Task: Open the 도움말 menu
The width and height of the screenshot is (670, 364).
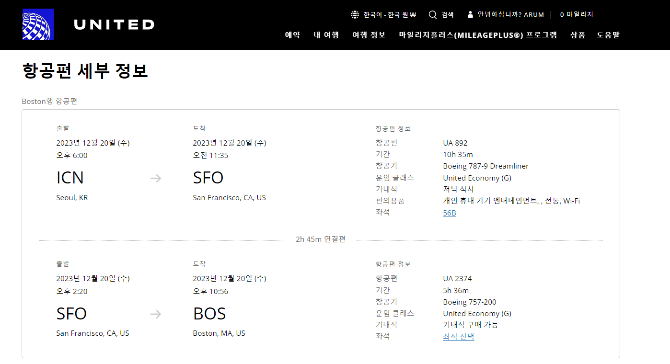Action: [608, 34]
